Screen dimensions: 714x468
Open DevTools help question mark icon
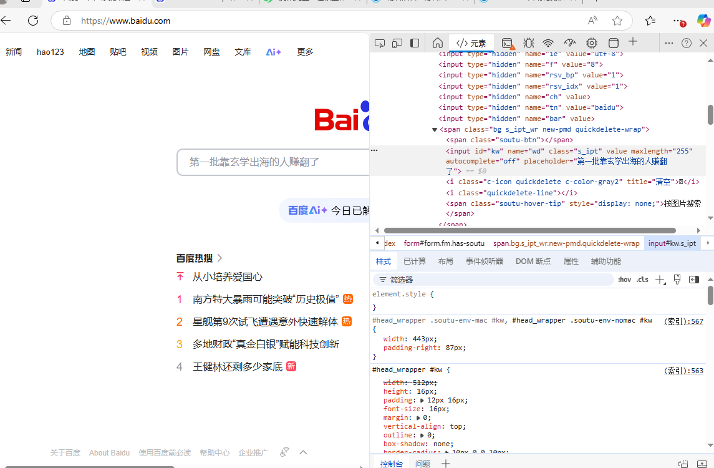point(686,43)
